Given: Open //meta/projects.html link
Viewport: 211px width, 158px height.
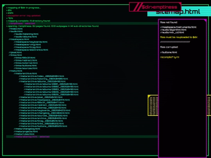Looking at the screenshot, I should (x=26, y=131).
